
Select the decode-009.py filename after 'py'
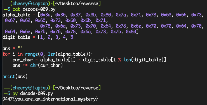click(37, 93)
